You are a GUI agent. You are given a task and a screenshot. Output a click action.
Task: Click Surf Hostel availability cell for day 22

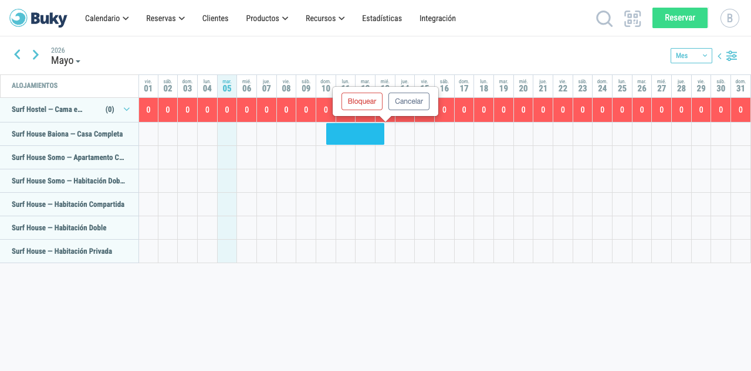pyautogui.click(x=563, y=110)
